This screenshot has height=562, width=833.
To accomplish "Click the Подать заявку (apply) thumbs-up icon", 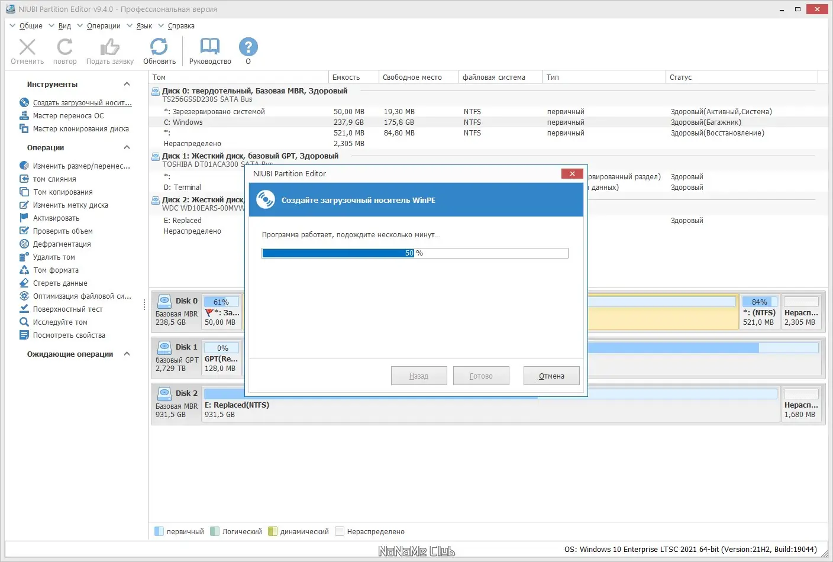I will [109, 47].
